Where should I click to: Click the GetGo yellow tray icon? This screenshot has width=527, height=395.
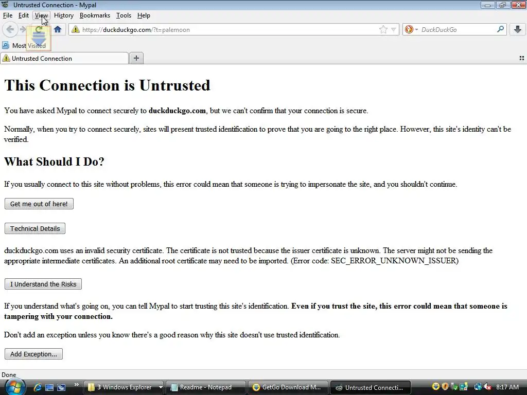436,387
